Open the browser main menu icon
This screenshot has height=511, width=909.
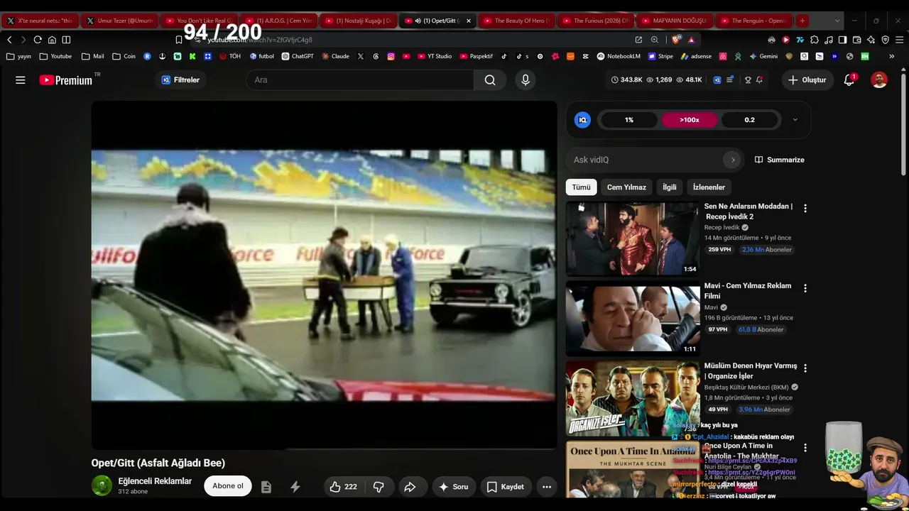899,40
